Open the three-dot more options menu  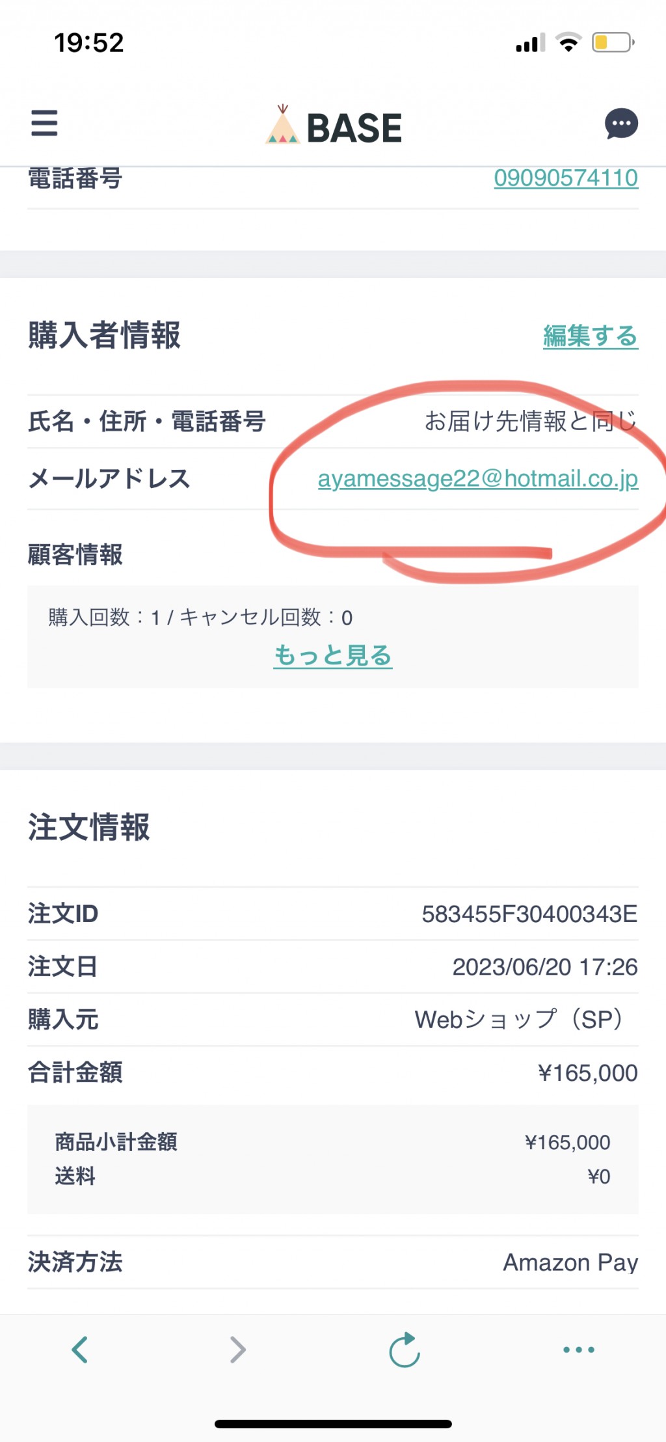[x=579, y=1350]
